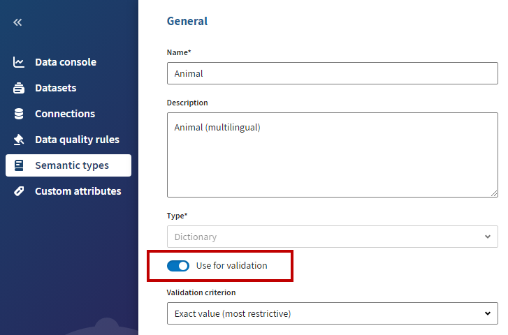Click the Semantic types book icon
The width and height of the screenshot is (508, 335).
19,165
